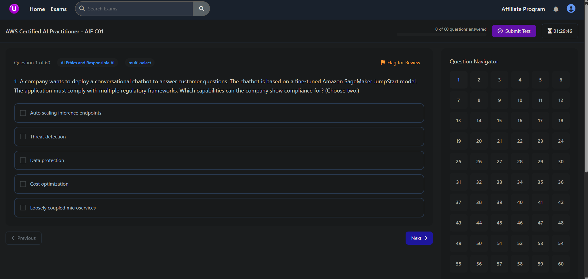Click the orange flag icon

pos(383,62)
